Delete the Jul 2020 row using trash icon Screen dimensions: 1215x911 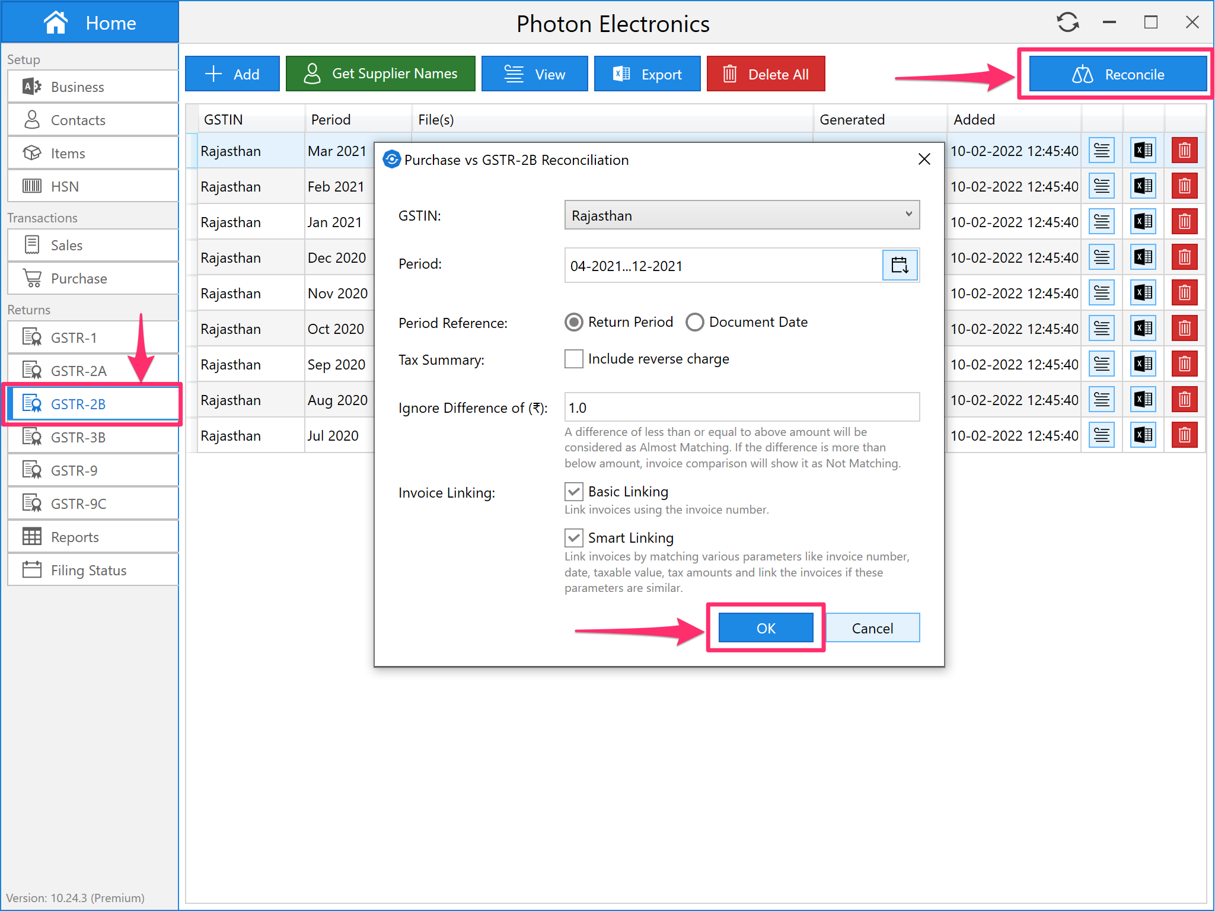[x=1184, y=435]
